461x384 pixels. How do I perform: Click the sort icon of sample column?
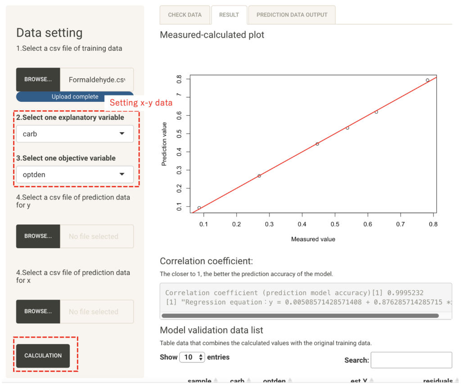(x=215, y=381)
